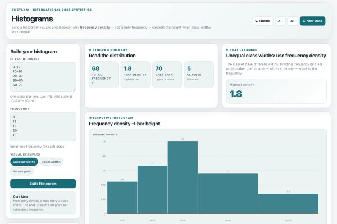
Task: Decrease font size with A− button
Action: 280,21
